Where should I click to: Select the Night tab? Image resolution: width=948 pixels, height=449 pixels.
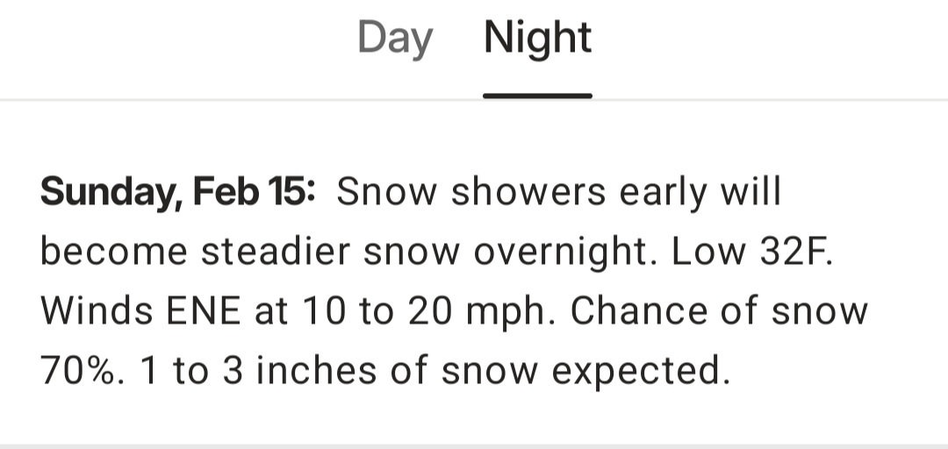pyautogui.click(x=537, y=39)
